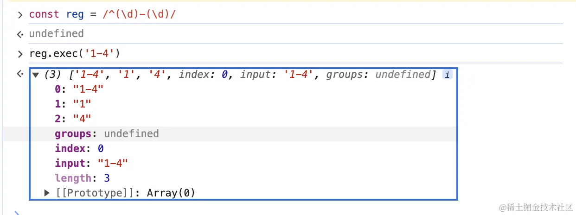Click array element 1: "1"
576x215 pixels.
click(x=73, y=104)
